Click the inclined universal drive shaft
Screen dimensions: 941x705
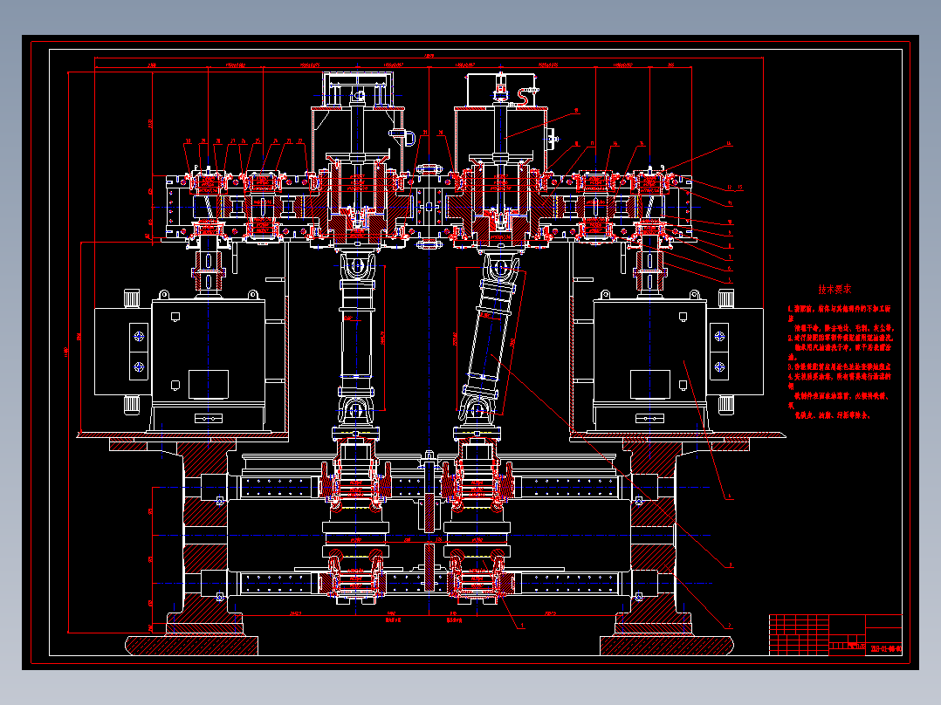[x=489, y=337]
